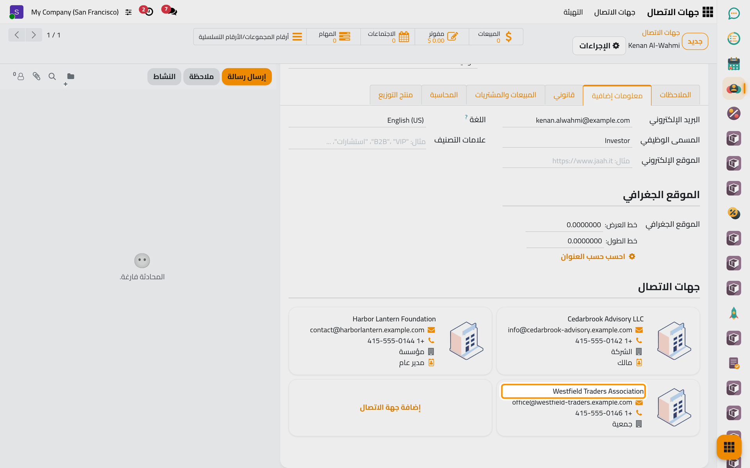Open the Calendar app icon in sidebar

coord(734,64)
